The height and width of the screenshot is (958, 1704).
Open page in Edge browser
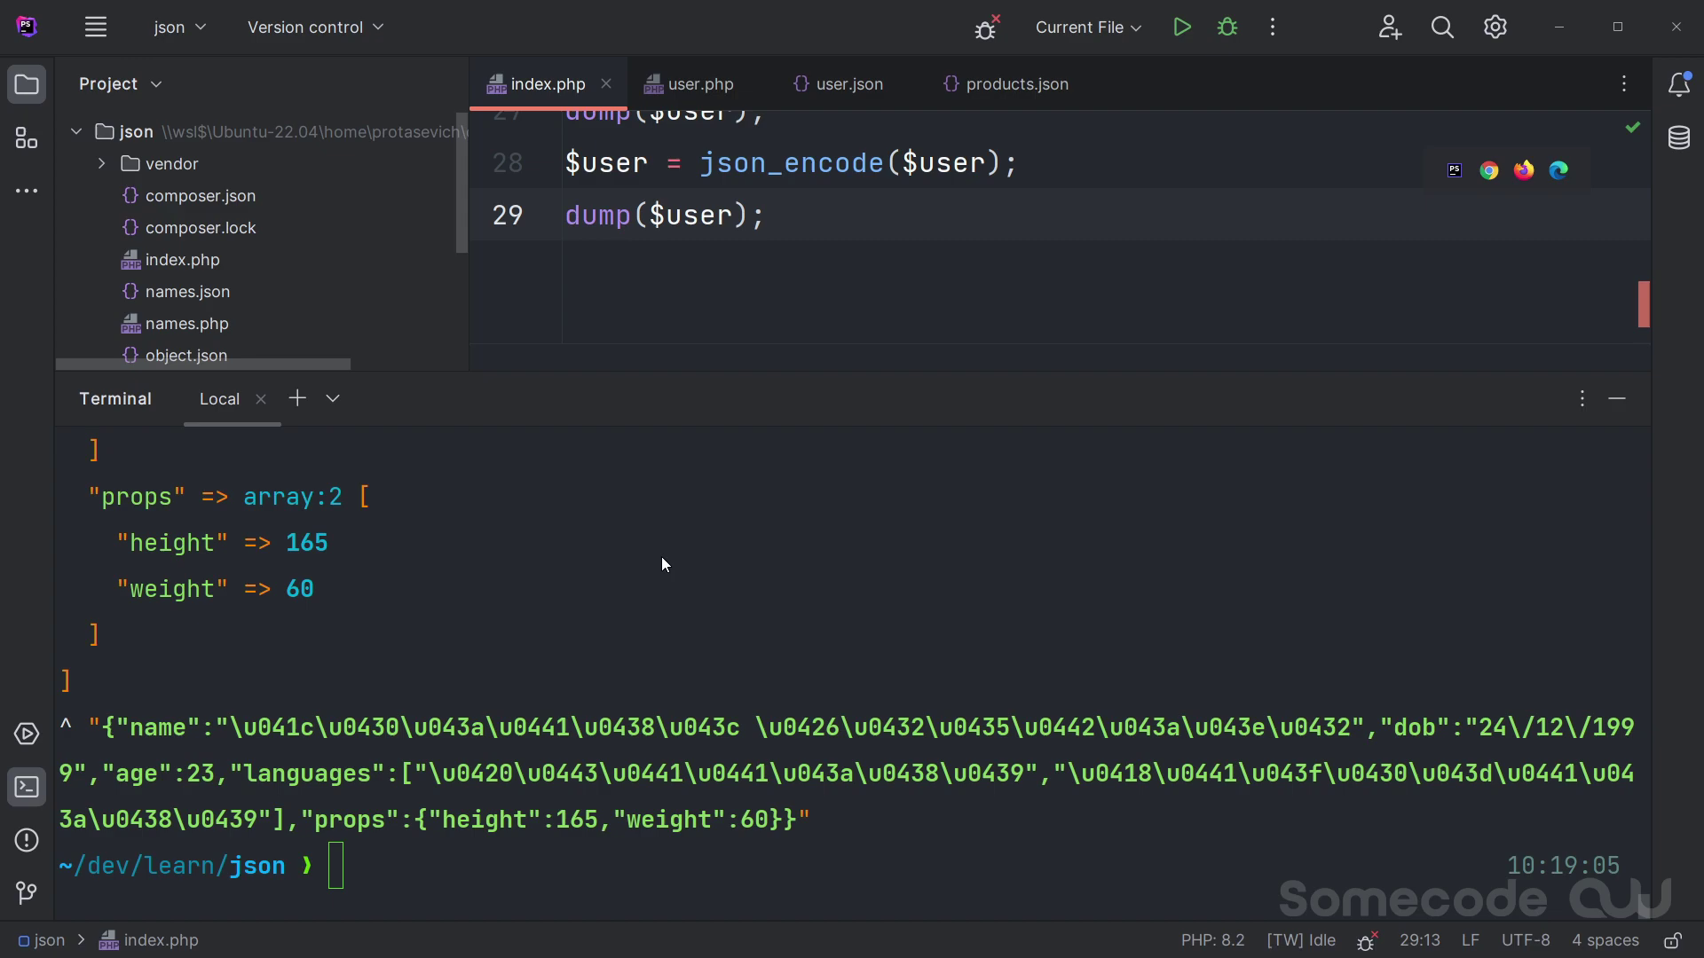(1558, 170)
